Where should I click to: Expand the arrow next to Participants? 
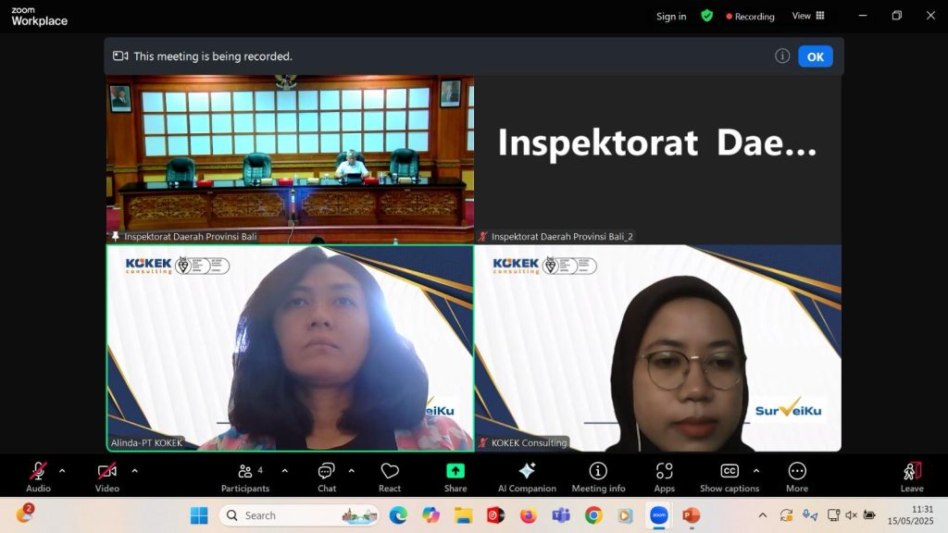pyautogui.click(x=285, y=471)
